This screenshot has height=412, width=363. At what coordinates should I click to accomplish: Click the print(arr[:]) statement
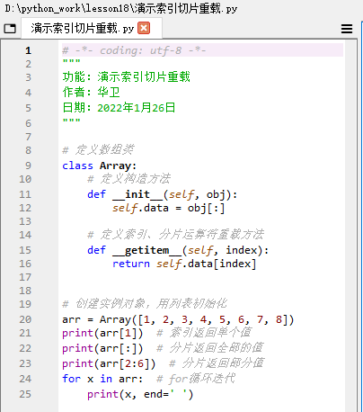click(102, 348)
